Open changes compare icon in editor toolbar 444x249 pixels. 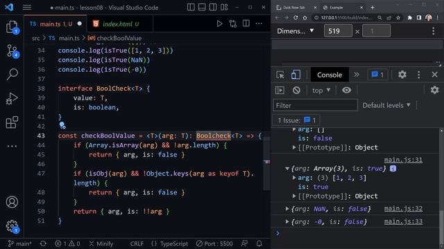point(233,24)
